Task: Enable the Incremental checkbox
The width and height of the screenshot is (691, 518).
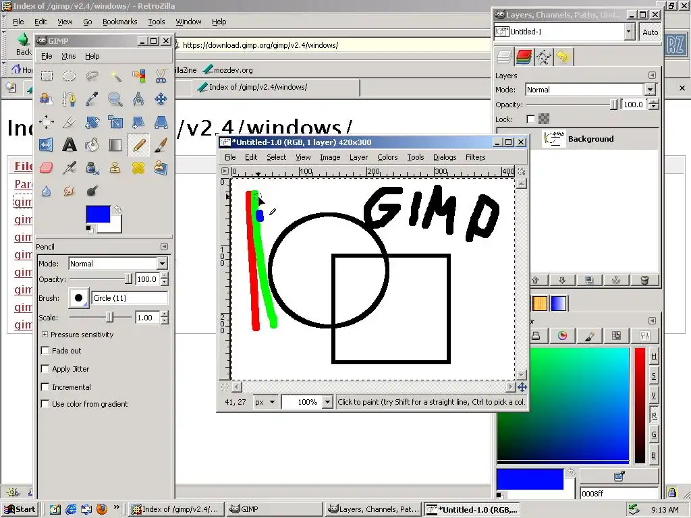Action: tap(45, 386)
